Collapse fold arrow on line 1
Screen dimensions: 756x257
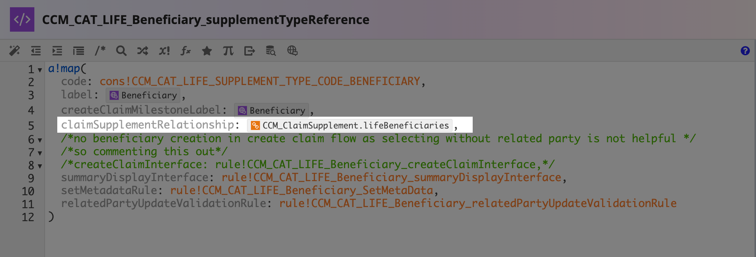(40, 70)
